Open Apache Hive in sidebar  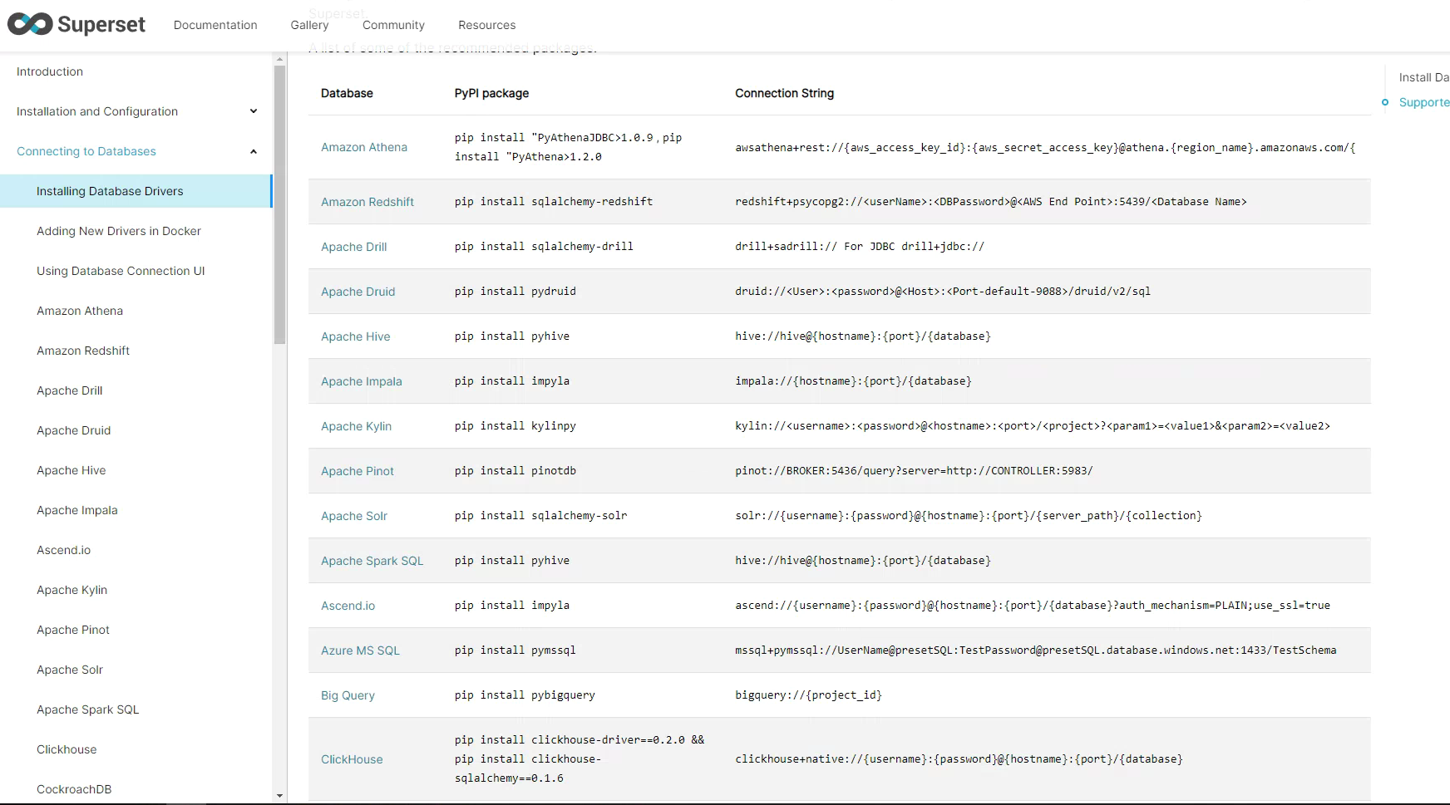72,470
